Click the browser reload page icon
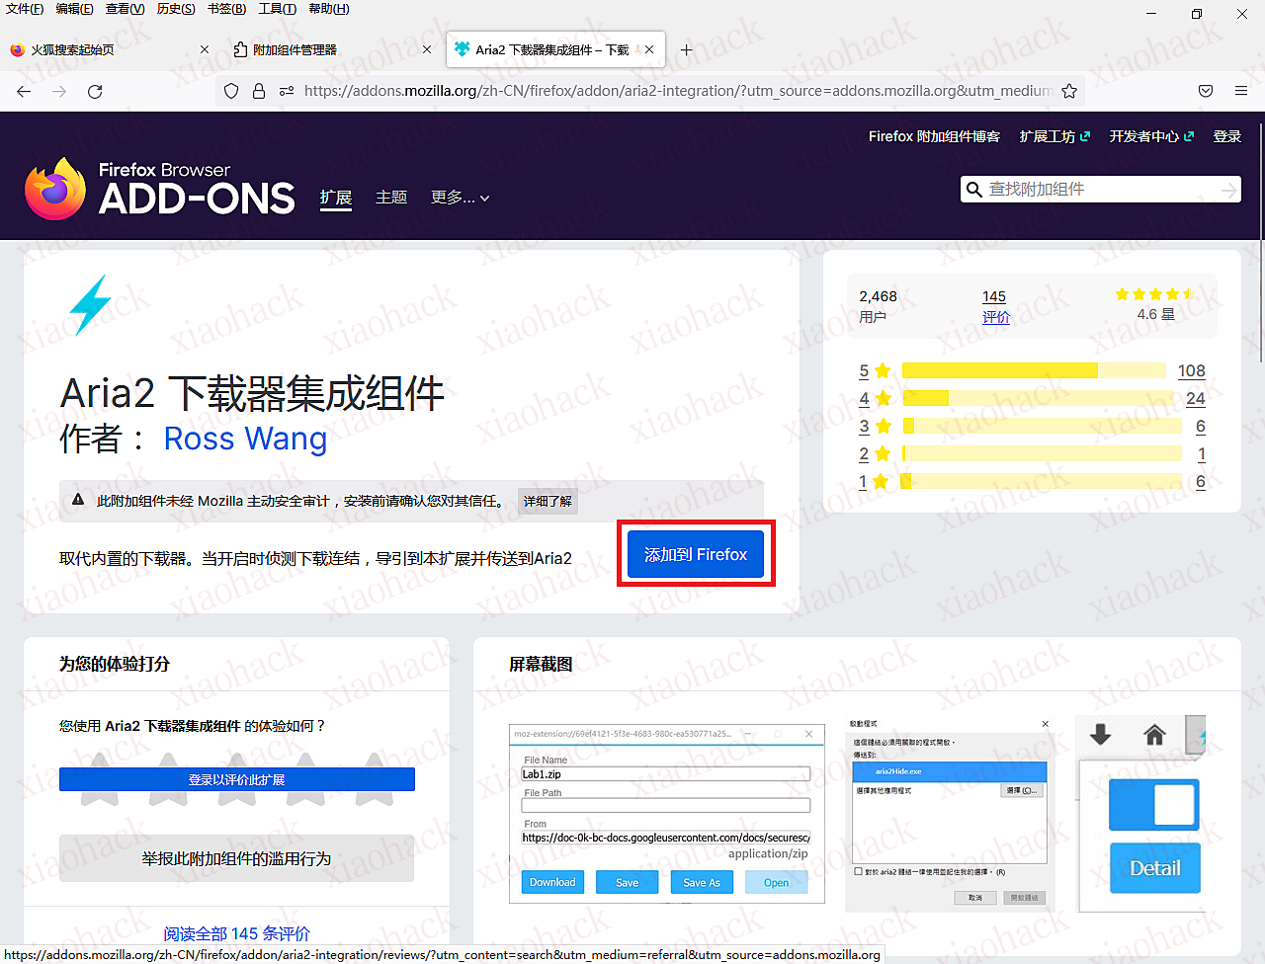This screenshot has height=964, width=1265. [95, 92]
